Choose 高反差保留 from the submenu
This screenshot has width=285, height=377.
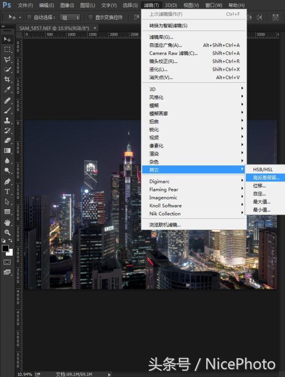[x=266, y=178]
